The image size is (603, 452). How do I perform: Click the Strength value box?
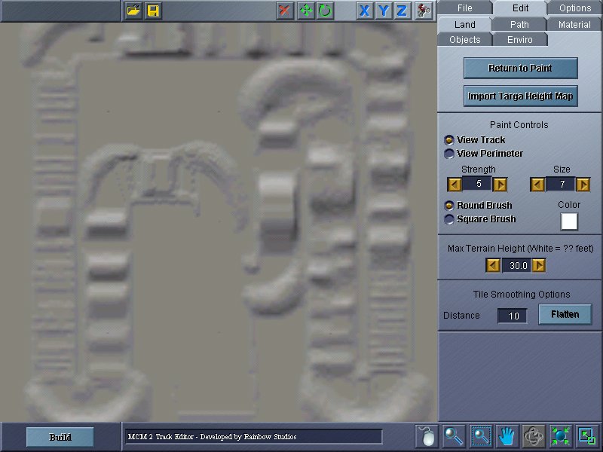(x=477, y=184)
